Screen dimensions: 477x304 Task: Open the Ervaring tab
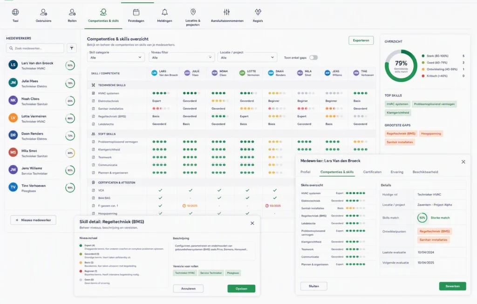coord(397,172)
